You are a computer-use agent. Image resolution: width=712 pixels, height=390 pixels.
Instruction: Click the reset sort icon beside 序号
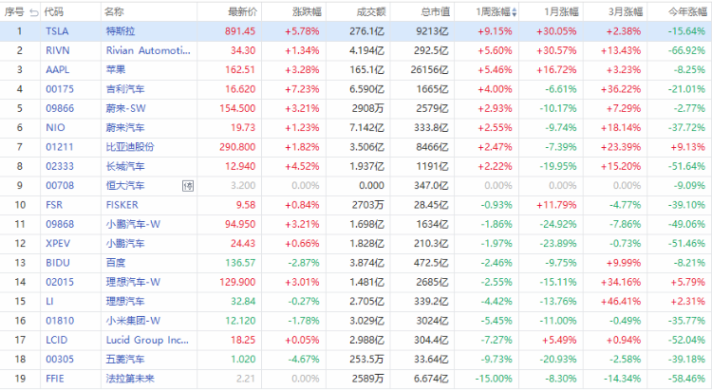[34, 12]
